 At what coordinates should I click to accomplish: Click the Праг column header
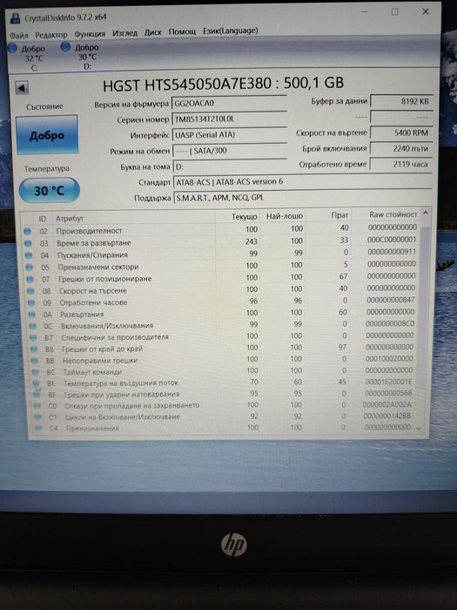[339, 214]
